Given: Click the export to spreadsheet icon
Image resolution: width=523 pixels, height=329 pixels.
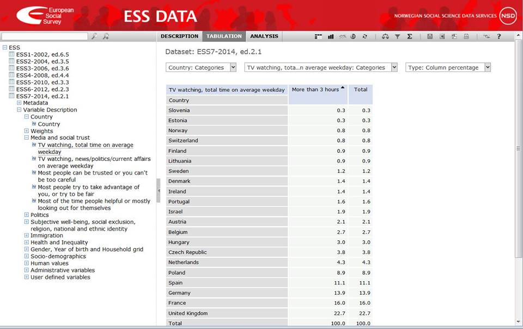Looking at the screenshot, I should coord(442,36).
